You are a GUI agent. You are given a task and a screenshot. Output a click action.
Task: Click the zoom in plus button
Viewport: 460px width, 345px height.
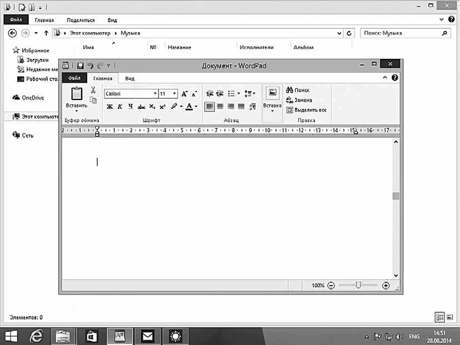click(x=386, y=286)
